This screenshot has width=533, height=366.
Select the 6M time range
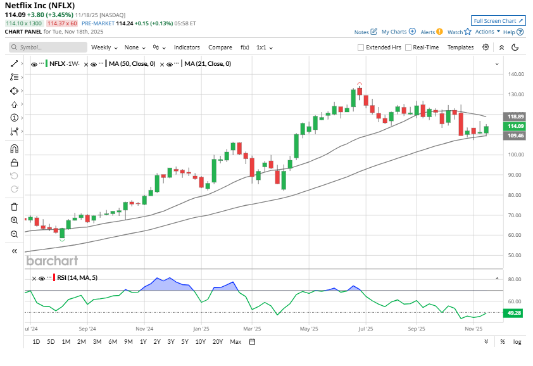coord(113,342)
